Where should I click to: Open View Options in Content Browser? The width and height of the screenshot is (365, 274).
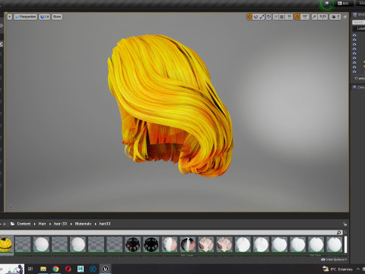334,260
